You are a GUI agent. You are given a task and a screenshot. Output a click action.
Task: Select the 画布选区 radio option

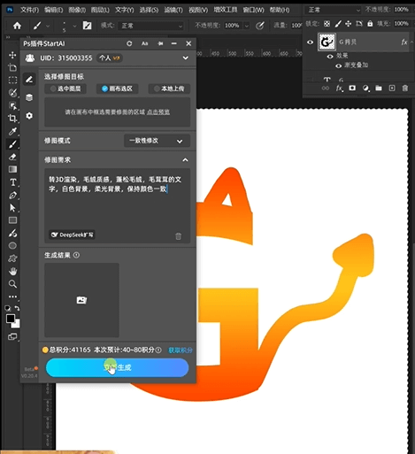(x=117, y=88)
